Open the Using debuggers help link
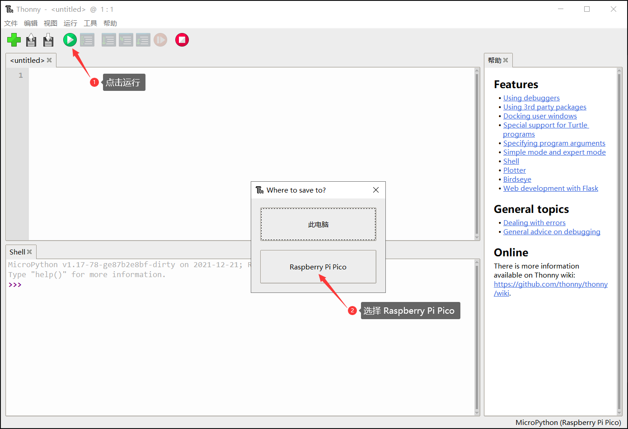 (x=531, y=98)
